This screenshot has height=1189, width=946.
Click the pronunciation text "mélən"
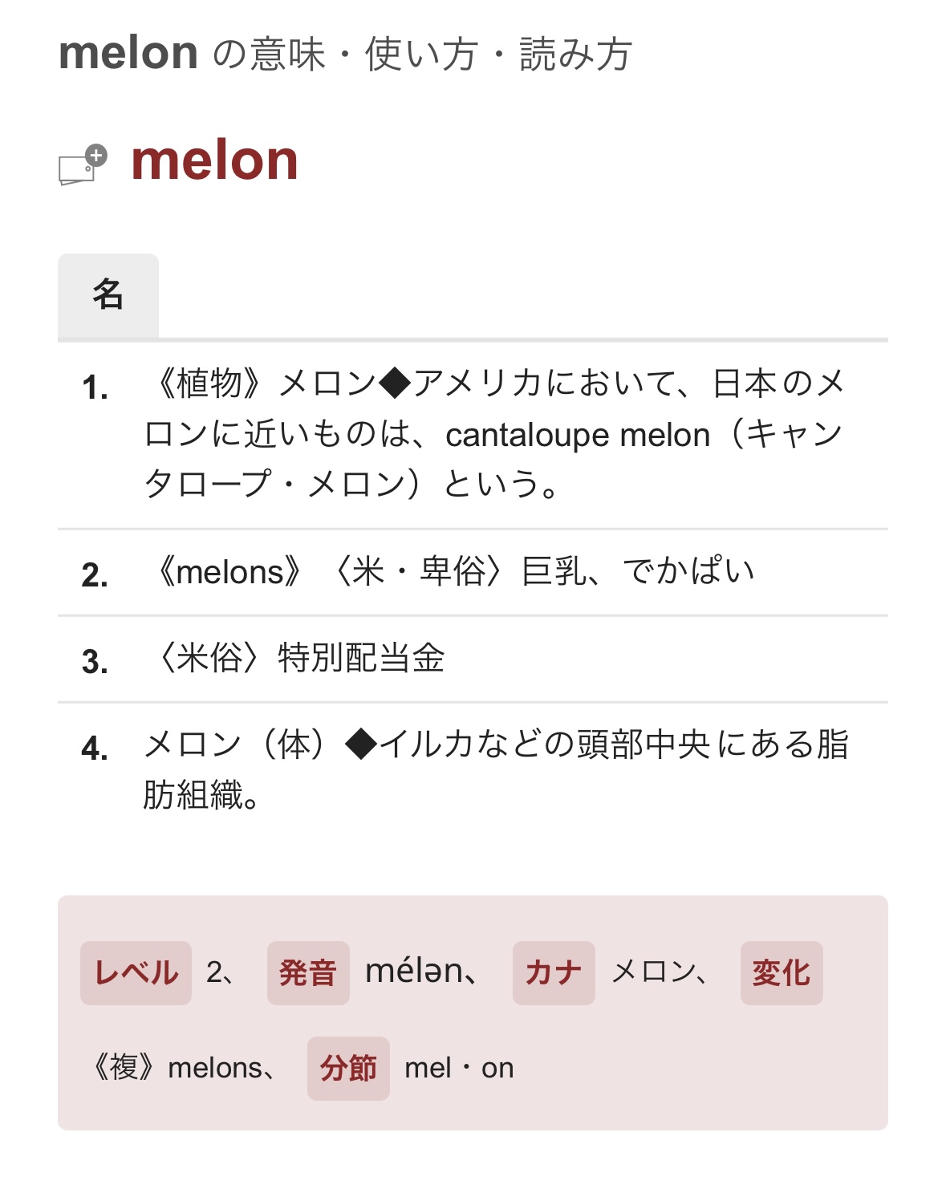[x=416, y=972]
